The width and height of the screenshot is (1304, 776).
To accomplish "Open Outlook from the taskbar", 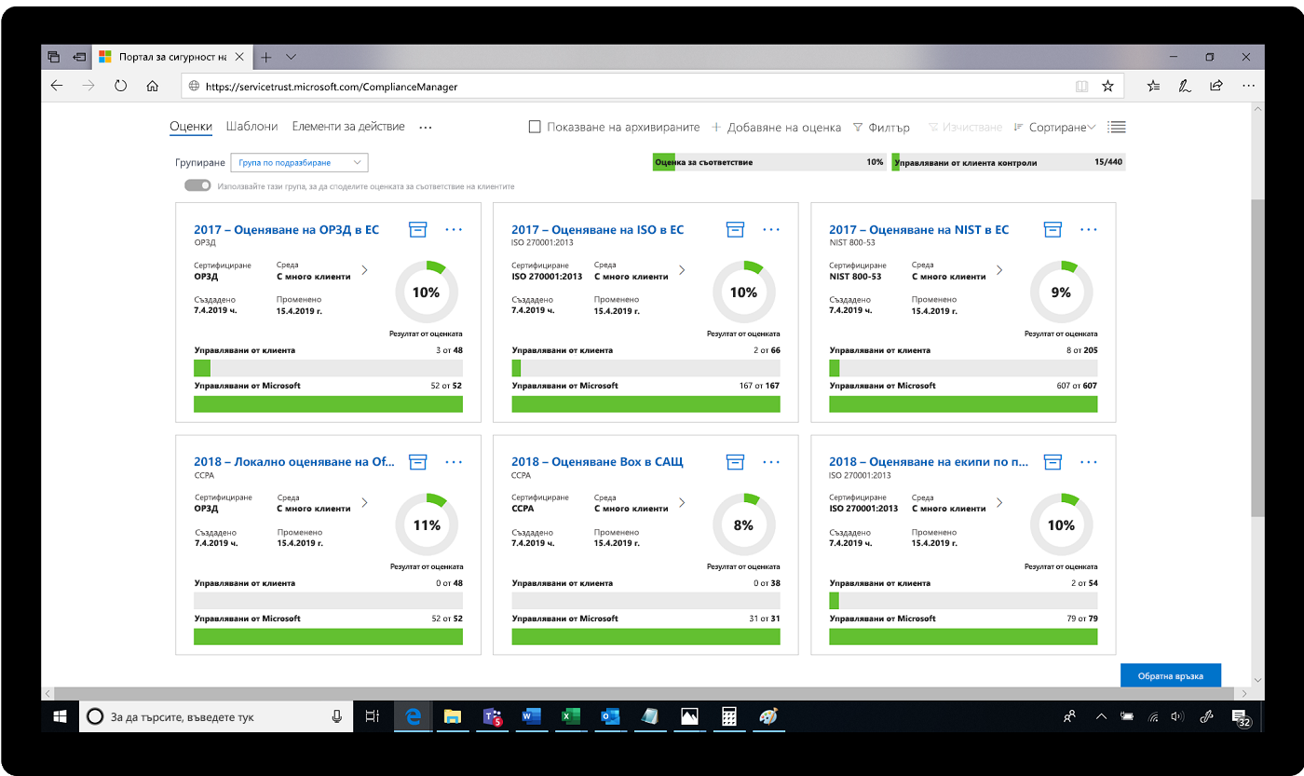I will pos(610,716).
